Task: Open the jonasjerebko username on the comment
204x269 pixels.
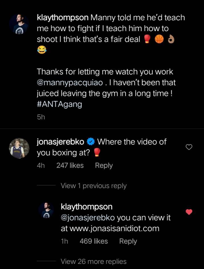Action: (x=60, y=142)
